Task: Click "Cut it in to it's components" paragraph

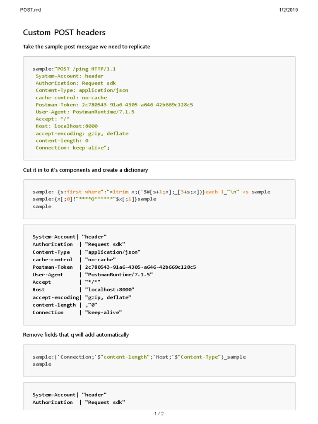Action: pos(85,170)
